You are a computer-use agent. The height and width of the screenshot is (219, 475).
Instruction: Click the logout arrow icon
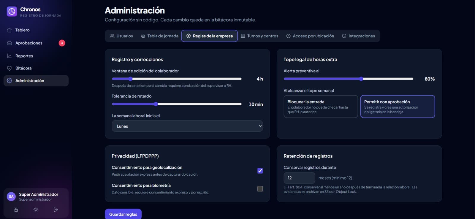click(x=56, y=210)
